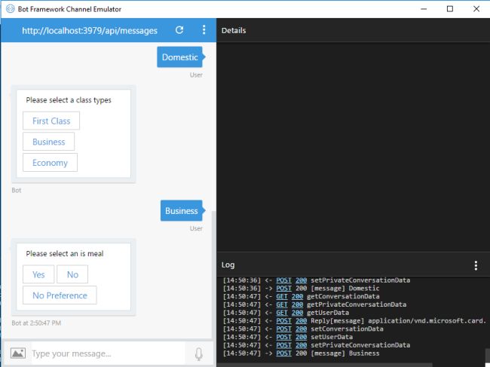Click 'Please select a class types' prompt

(69, 100)
